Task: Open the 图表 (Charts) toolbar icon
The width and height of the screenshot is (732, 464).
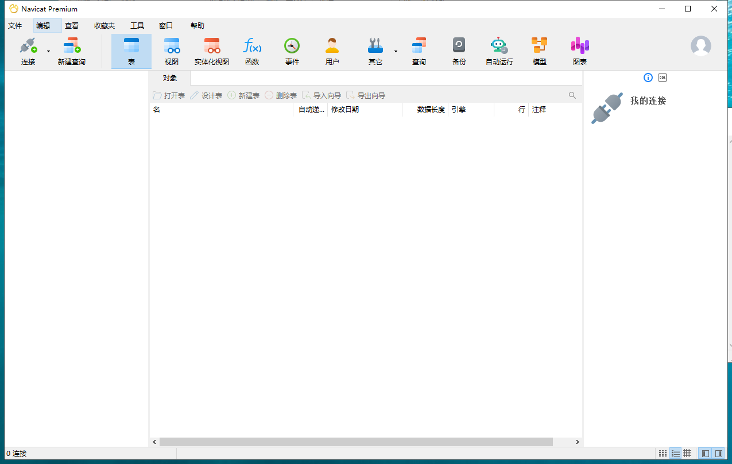Action: (580, 51)
